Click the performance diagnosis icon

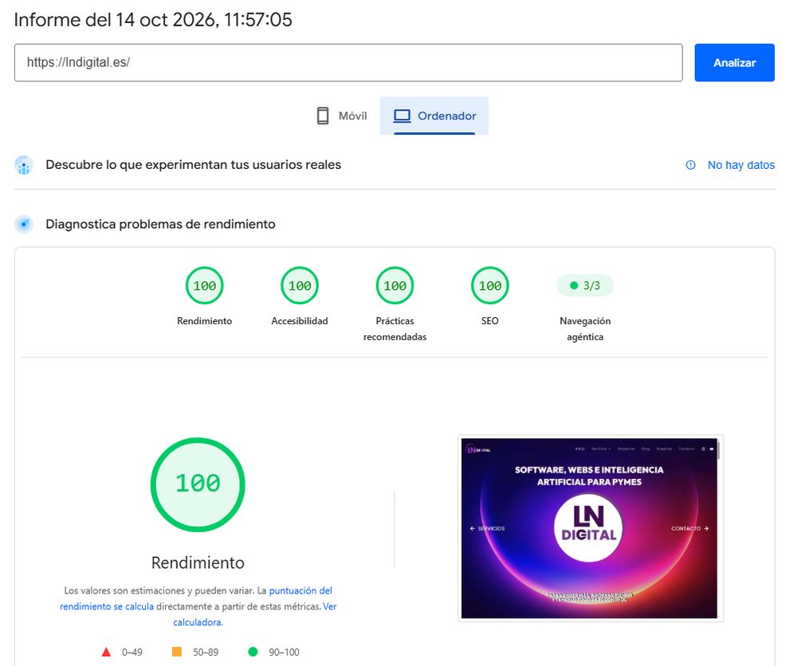pos(24,224)
